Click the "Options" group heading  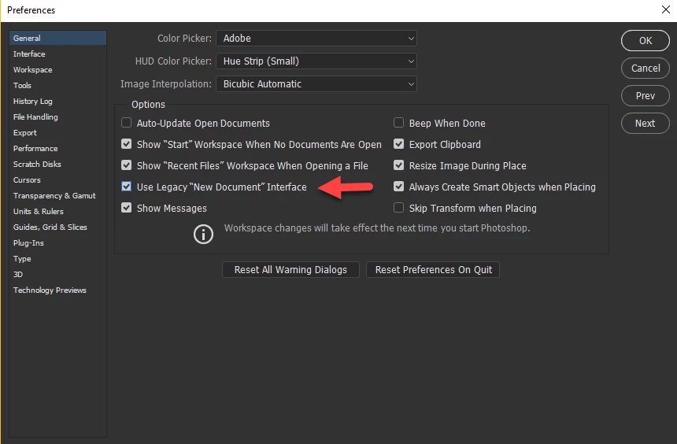click(x=148, y=105)
